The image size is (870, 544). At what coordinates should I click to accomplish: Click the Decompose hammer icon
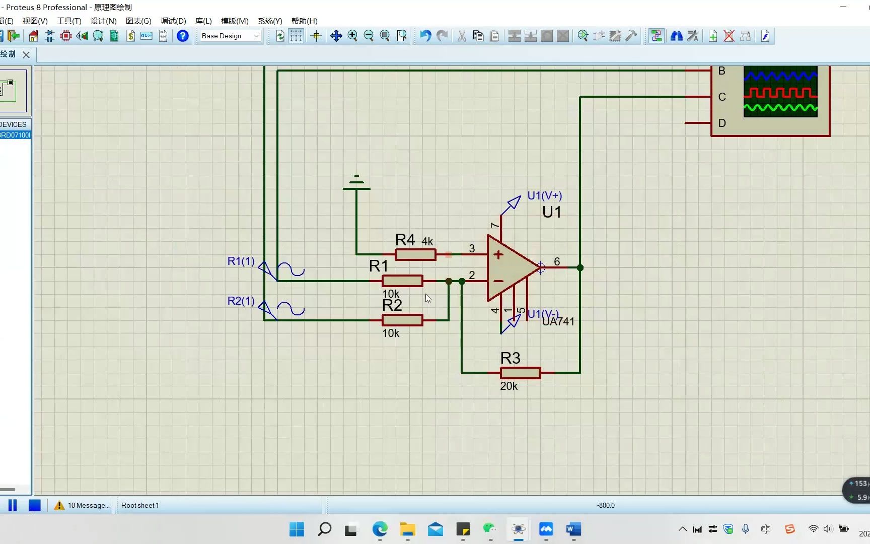click(x=631, y=36)
